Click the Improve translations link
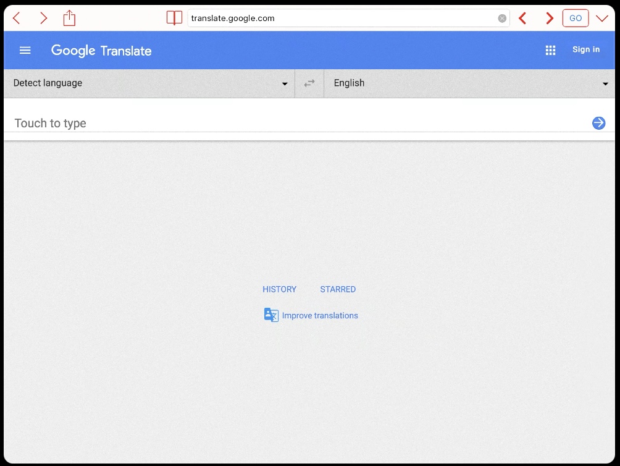620x466 pixels. [x=320, y=315]
